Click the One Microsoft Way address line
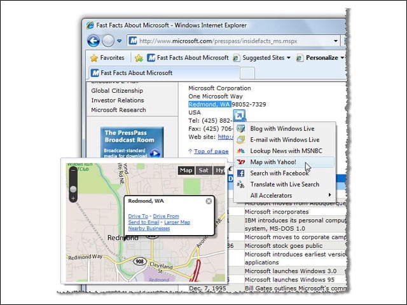The image size is (407, 305). coord(216,96)
